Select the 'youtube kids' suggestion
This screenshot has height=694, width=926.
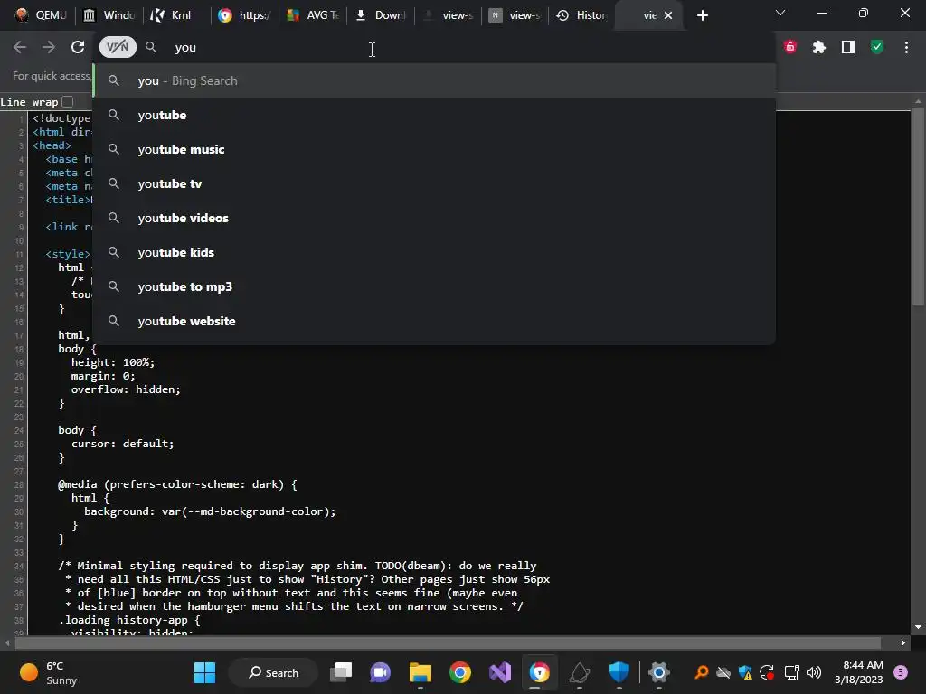(x=434, y=252)
